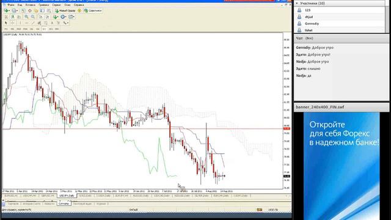
Task: Switch chart to bar chart mode
Action: coord(6,16)
